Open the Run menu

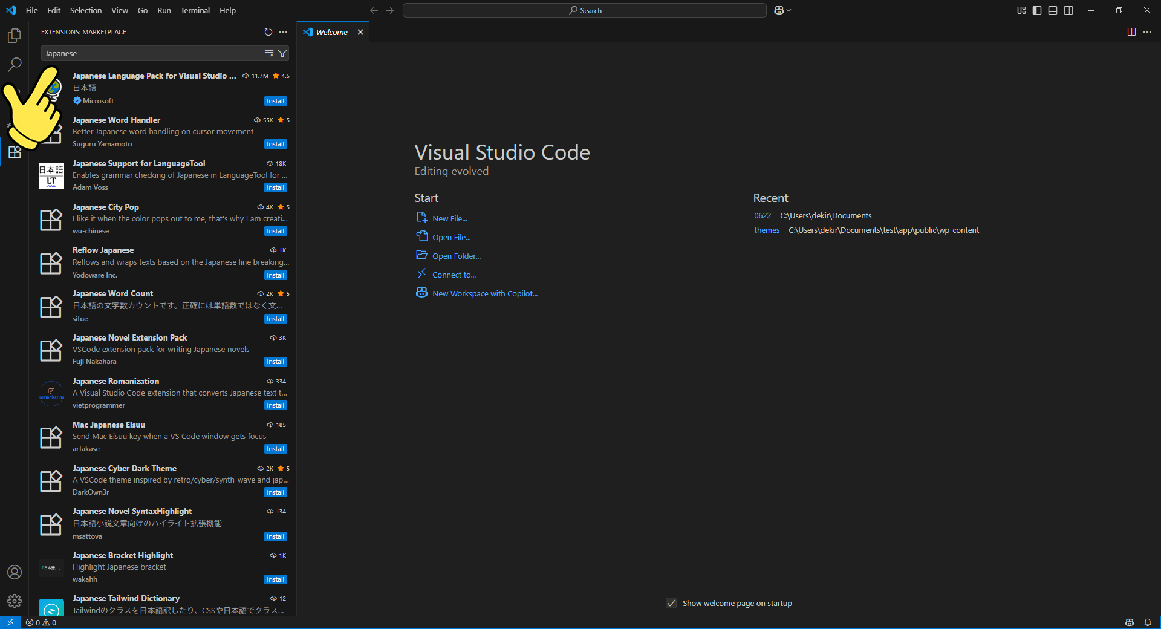pos(164,10)
